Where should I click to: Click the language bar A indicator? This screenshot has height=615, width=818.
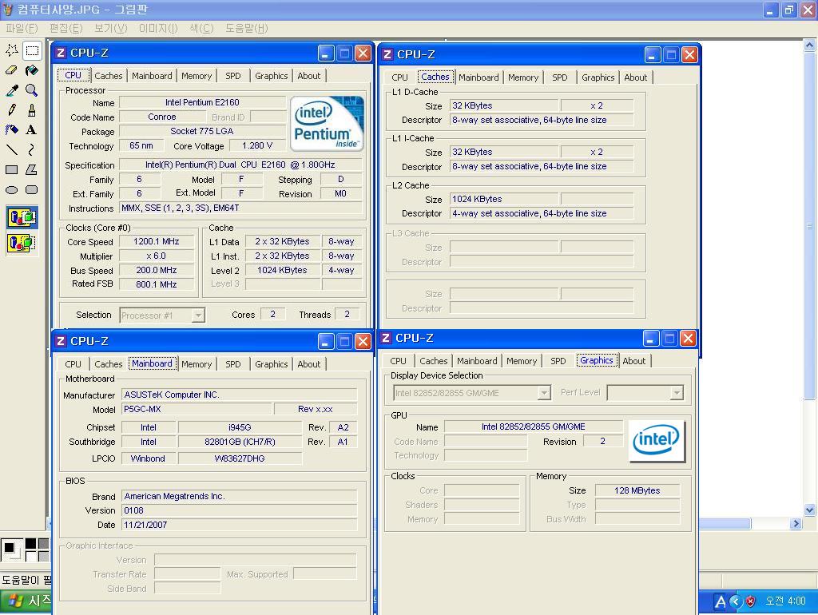click(x=721, y=601)
